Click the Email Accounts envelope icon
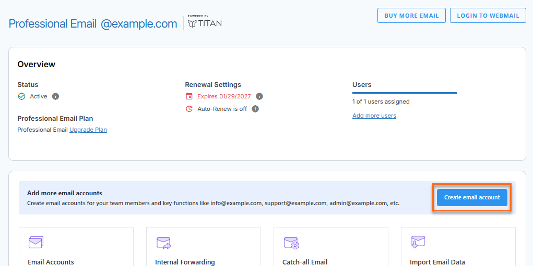Image resolution: width=533 pixels, height=266 pixels. pos(35,242)
